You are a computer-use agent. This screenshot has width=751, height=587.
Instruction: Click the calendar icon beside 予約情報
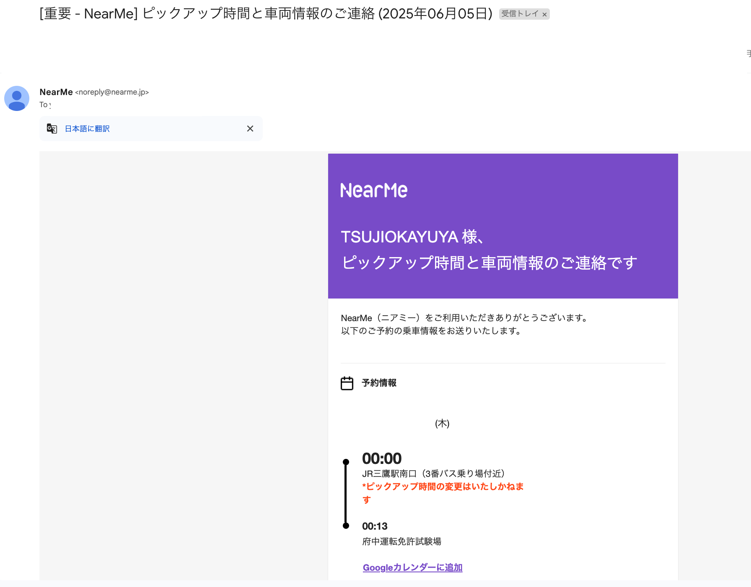tap(347, 383)
